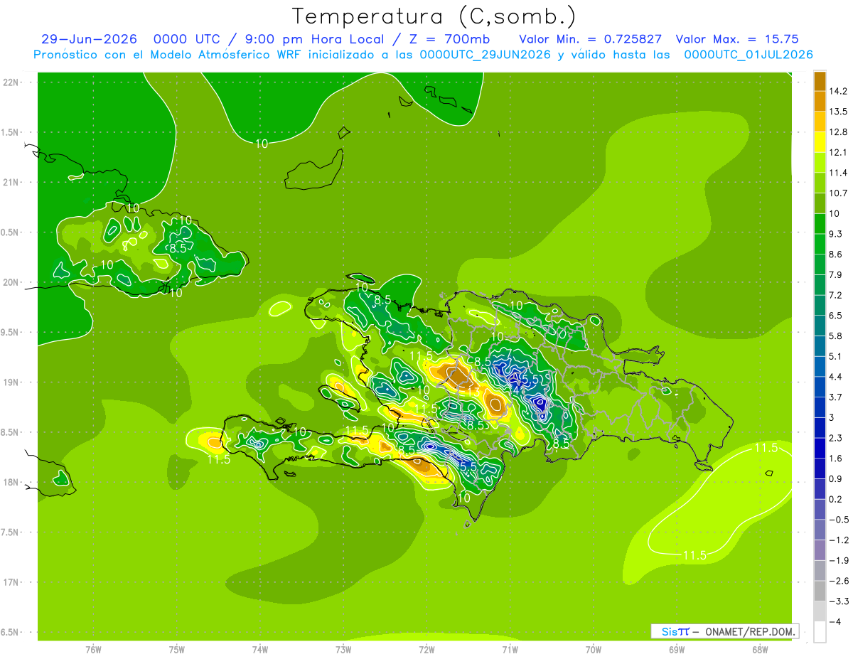Click the "7.9" color scale label
This screenshot has height=659, width=853.
tap(835, 274)
